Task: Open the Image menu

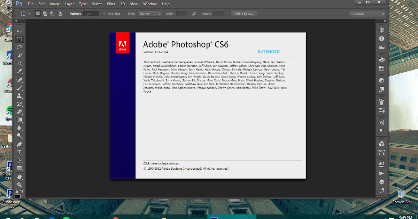Action: (x=55, y=4)
